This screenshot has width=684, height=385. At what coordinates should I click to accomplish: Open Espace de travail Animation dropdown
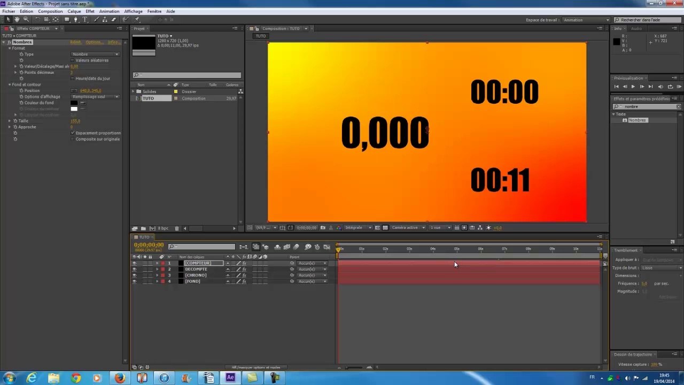pos(586,20)
